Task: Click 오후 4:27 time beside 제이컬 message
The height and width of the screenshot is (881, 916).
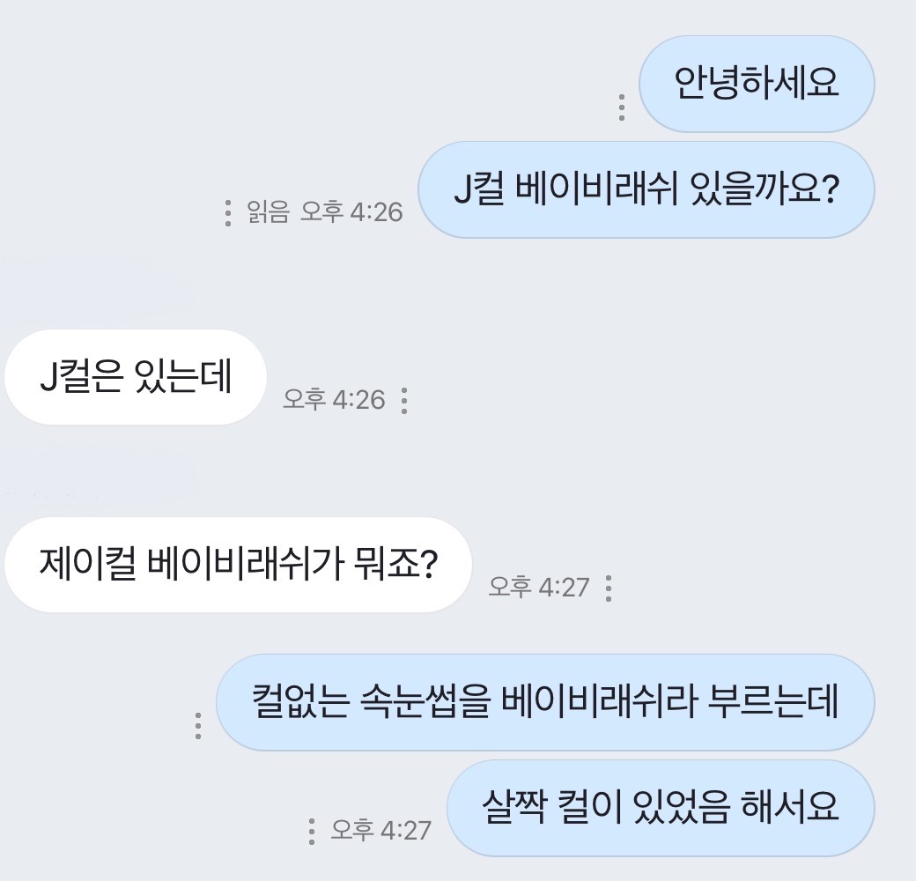Action: point(538,587)
